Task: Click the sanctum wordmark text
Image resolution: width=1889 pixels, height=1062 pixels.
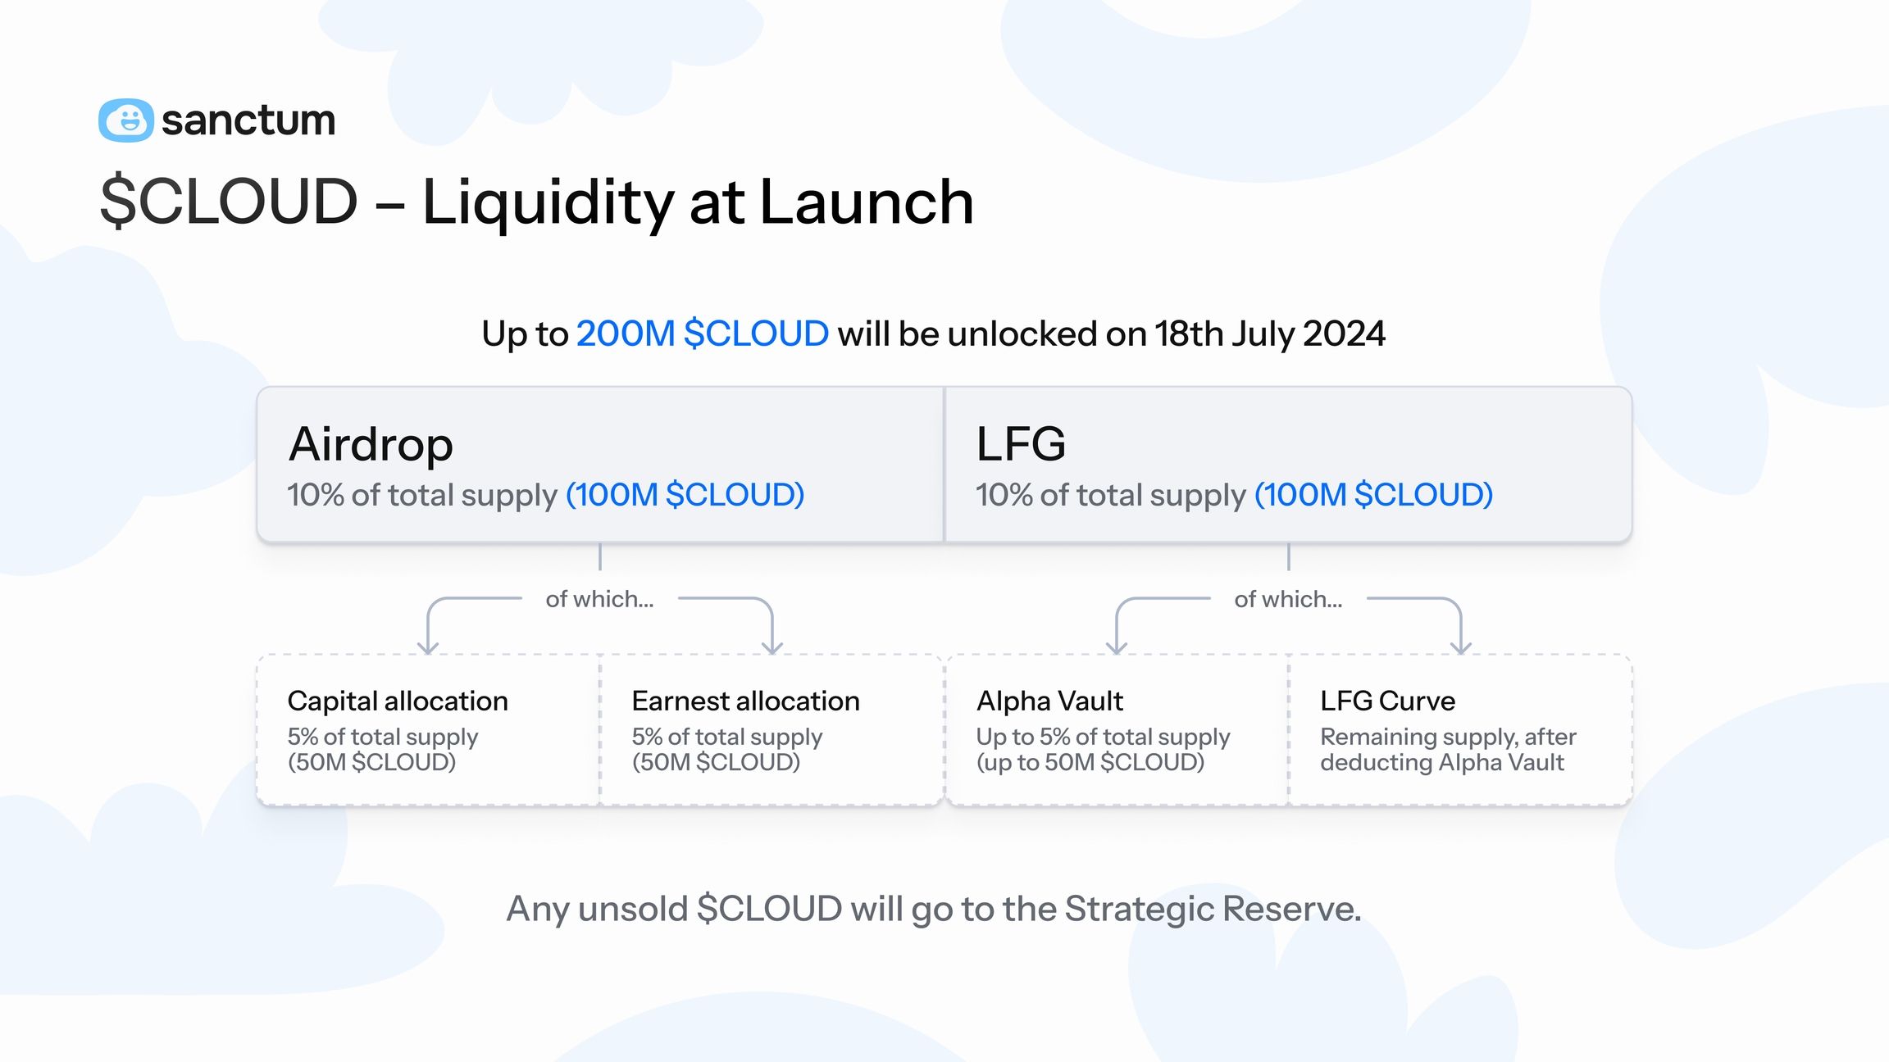Action: click(248, 120)
